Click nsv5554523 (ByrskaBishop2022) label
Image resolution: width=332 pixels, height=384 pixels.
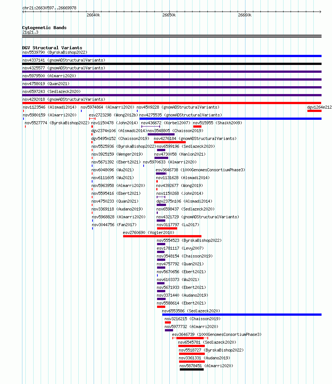click(x=189, y=240)
